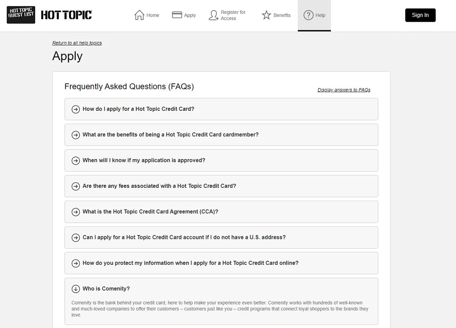The height and width of the screenshot is (328, 456).
Task: Click the Home house icon
Action: pyautogui.click(x=139, y=15)
